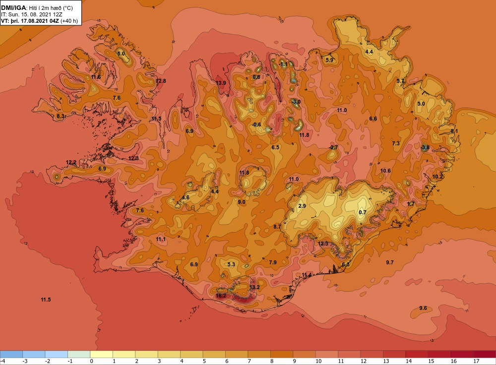Select the 13.9 temperature label
The image size is (496, 365).
[x=221, y=83]
